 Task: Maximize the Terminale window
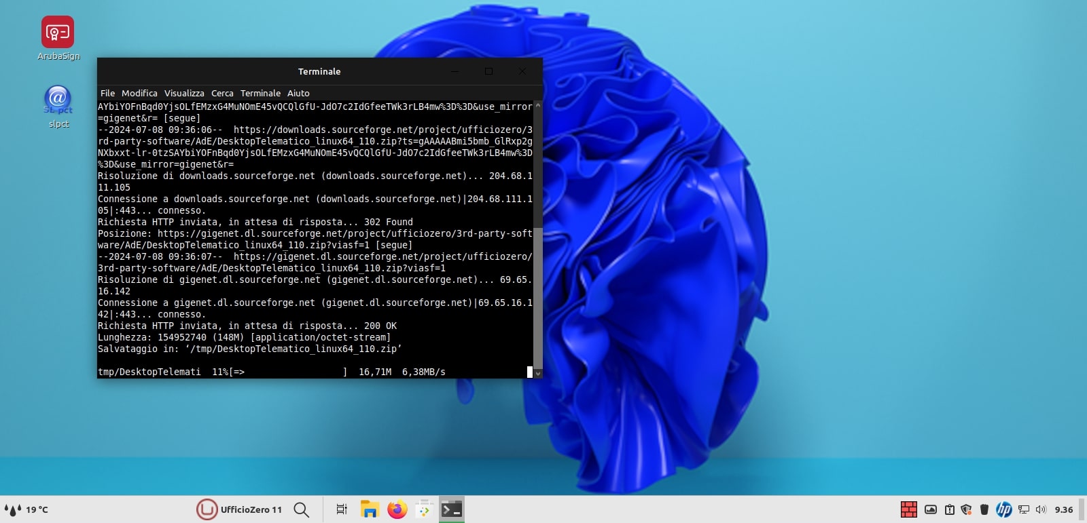point(488,71)
